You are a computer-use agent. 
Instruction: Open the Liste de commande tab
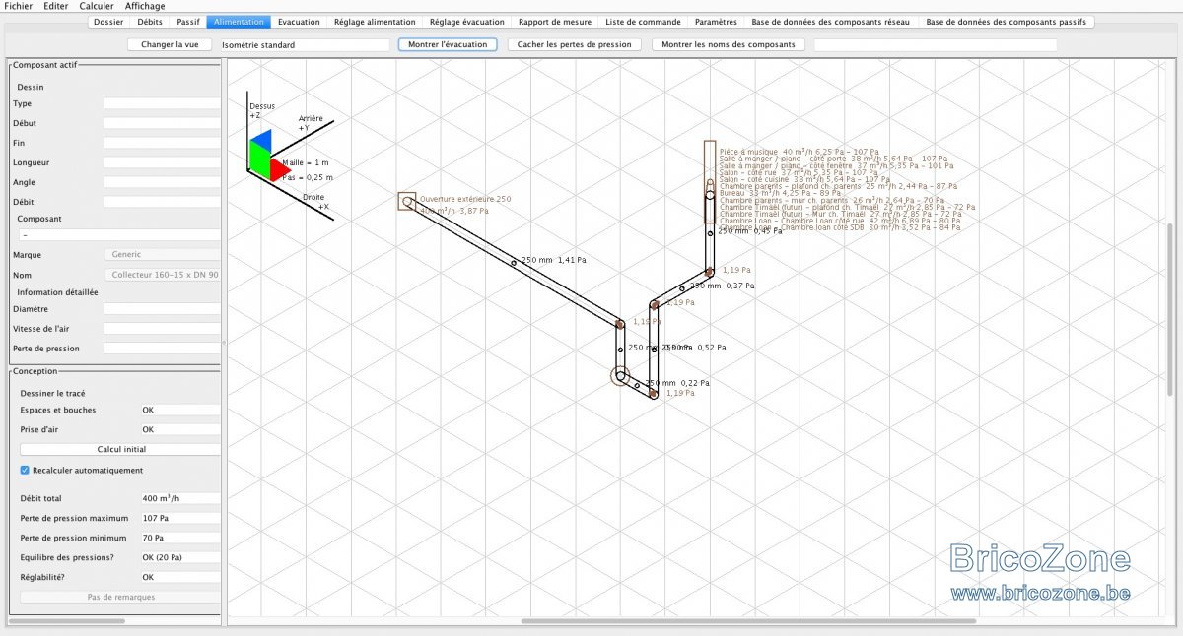643,22
